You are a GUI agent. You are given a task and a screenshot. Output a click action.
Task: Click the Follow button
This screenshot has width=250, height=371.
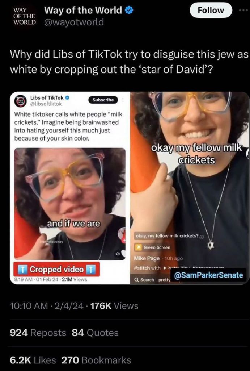211,10
